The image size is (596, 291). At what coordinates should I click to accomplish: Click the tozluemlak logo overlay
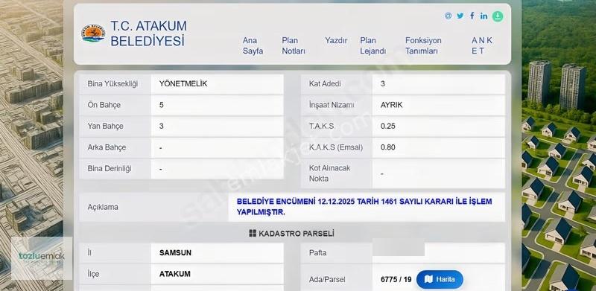42,258
